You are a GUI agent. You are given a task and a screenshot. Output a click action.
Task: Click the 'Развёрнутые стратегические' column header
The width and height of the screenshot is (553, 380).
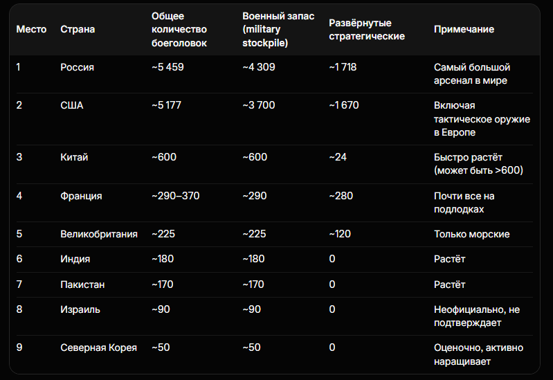[367, 30]
